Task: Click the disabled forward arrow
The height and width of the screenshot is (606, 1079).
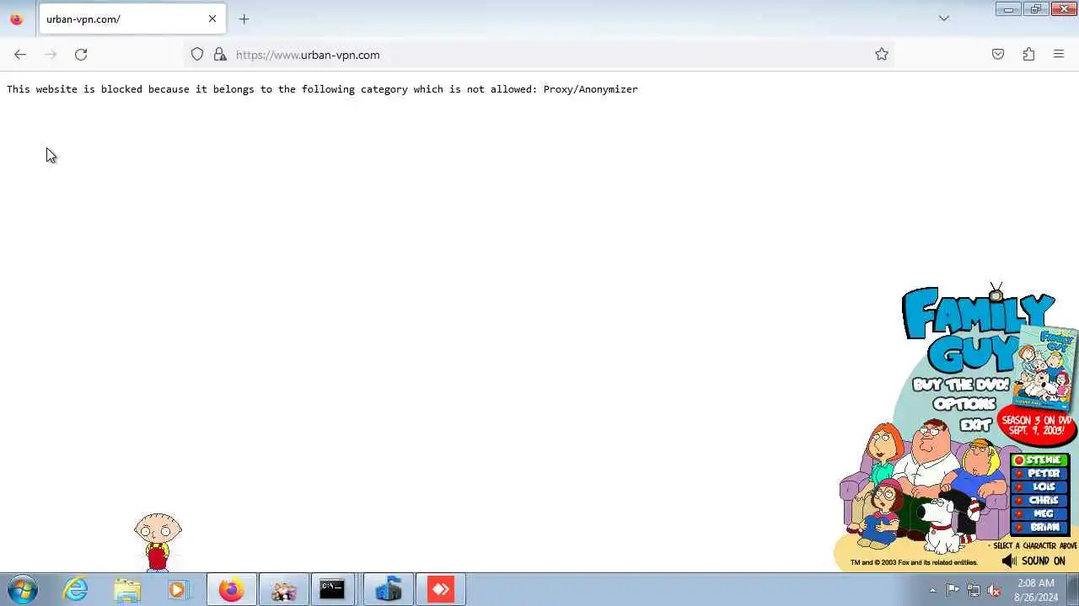Action: point(51,55)
